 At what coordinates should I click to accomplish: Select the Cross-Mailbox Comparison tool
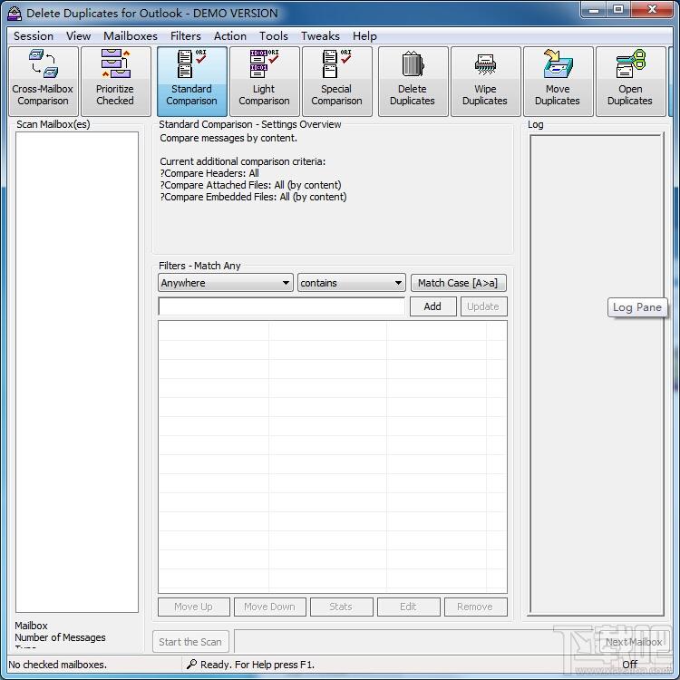click(x=43, y=82)
